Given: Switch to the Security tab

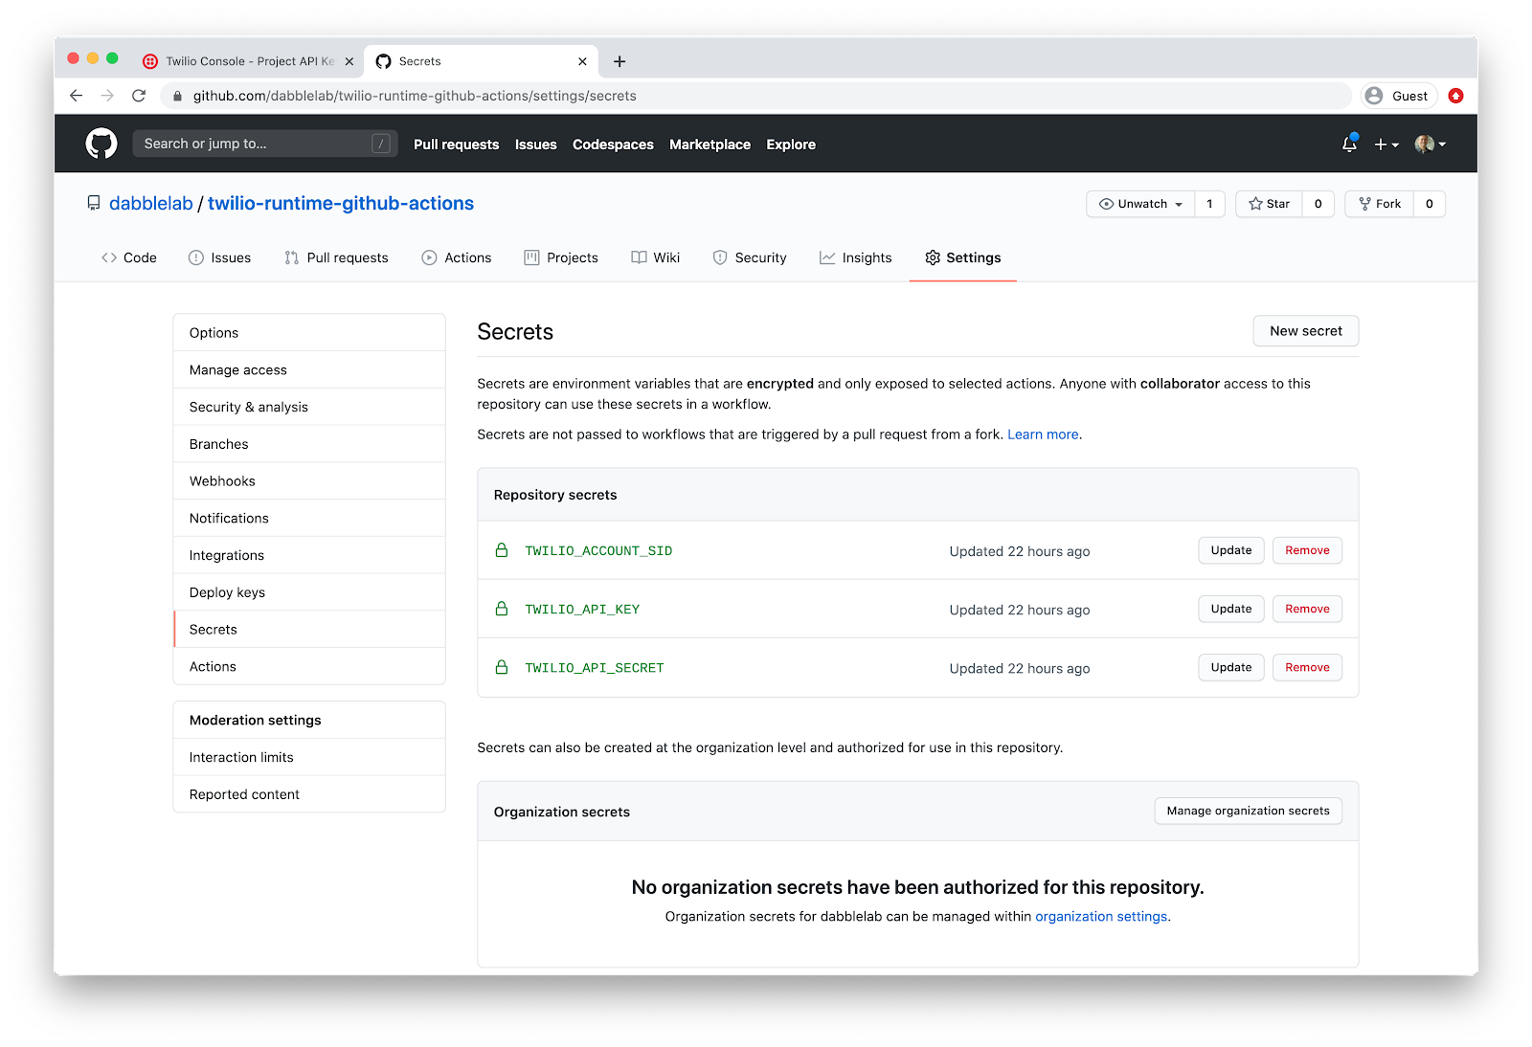Looking at the screenshot, I should [750, 257].
